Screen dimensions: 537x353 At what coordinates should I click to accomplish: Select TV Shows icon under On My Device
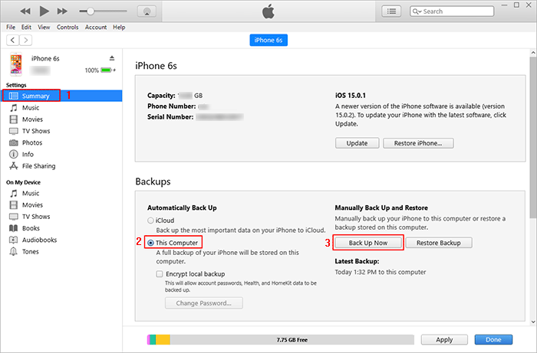[x=13, y=216]
